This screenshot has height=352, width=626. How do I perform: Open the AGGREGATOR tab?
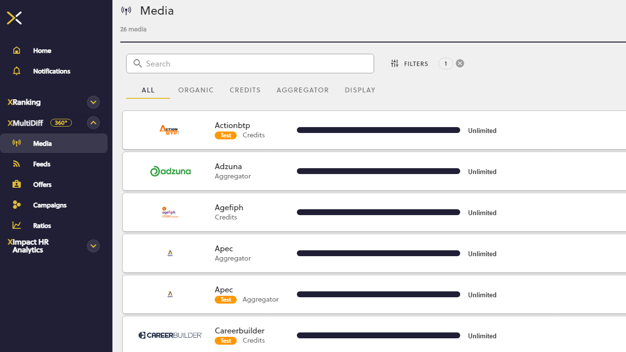tap(303, 90)
